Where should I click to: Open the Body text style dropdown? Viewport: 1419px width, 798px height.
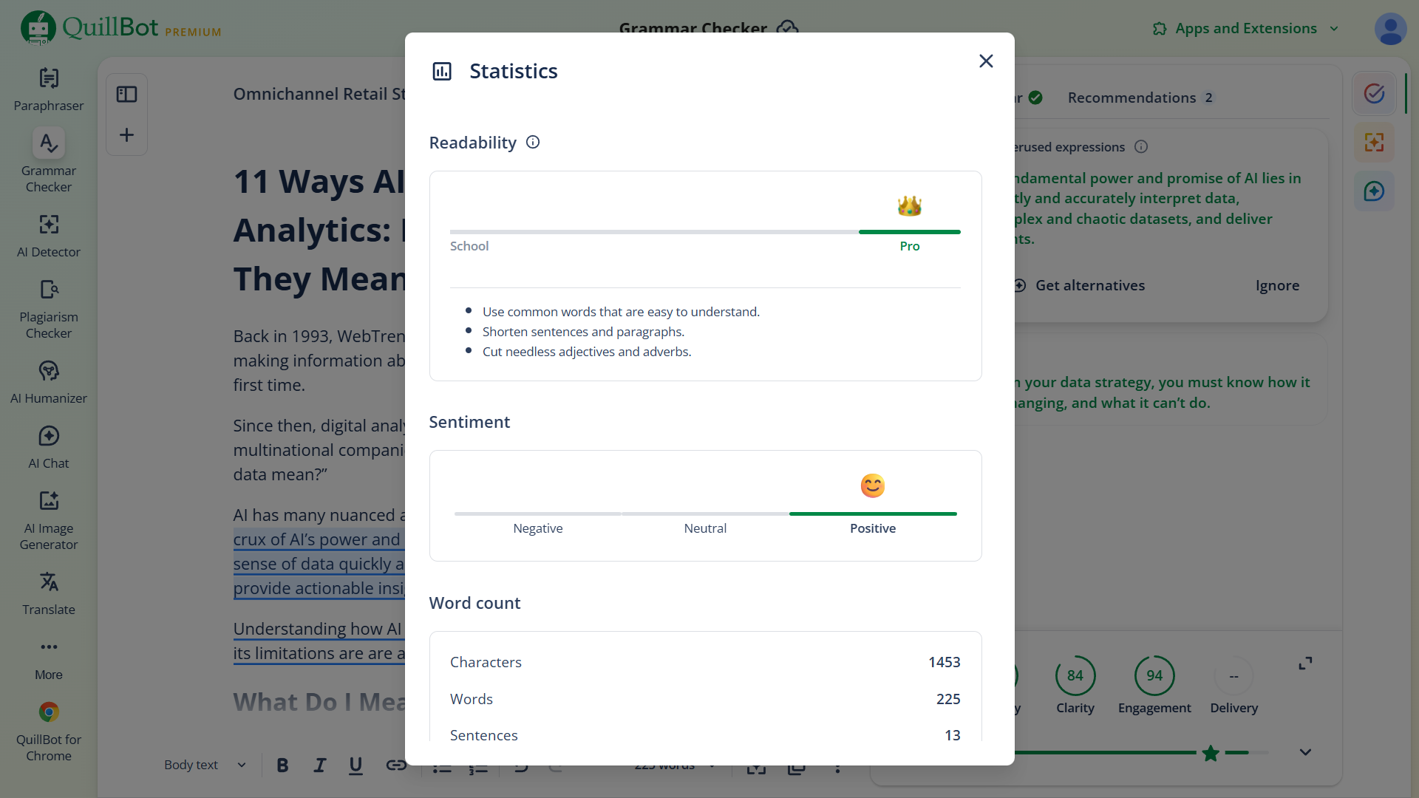click(203, 765)
